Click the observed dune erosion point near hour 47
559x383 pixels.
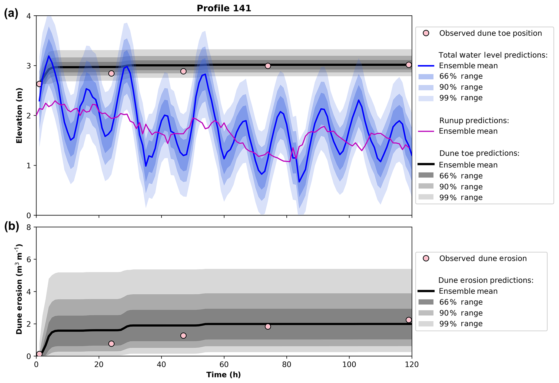click(x=183, y=335)
